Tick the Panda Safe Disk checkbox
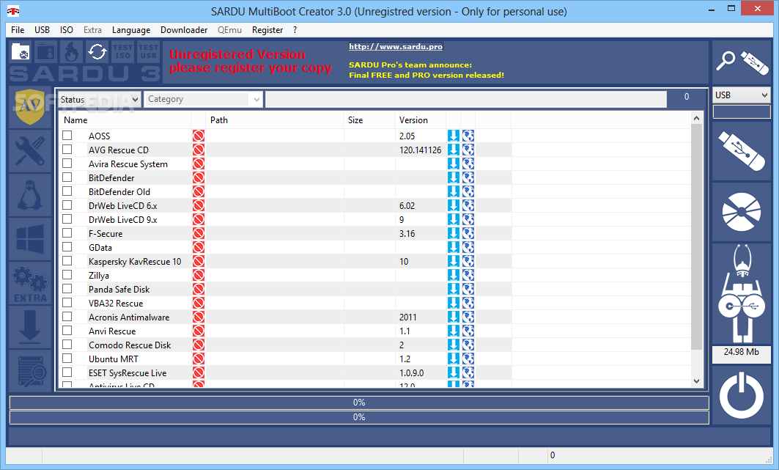 click(x=67, y=288)
